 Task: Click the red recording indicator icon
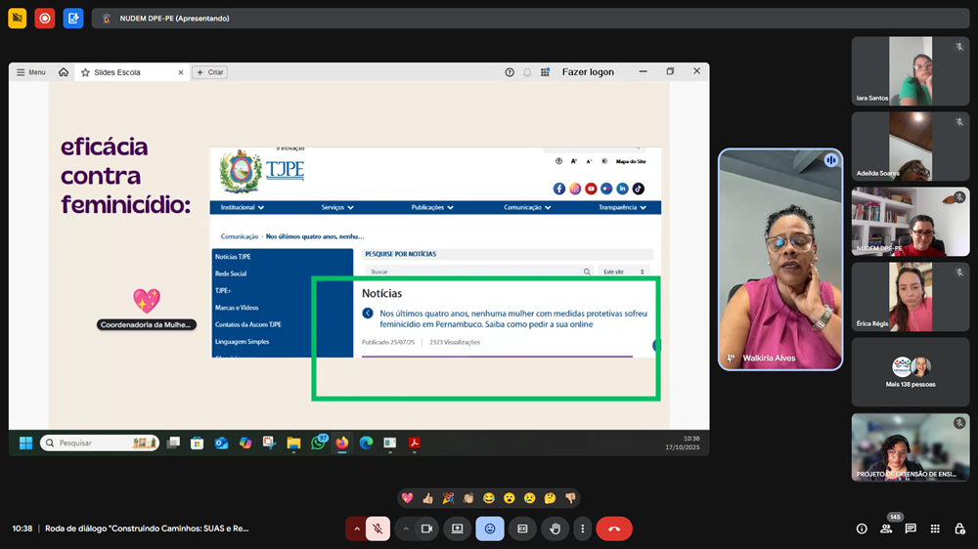44,18
